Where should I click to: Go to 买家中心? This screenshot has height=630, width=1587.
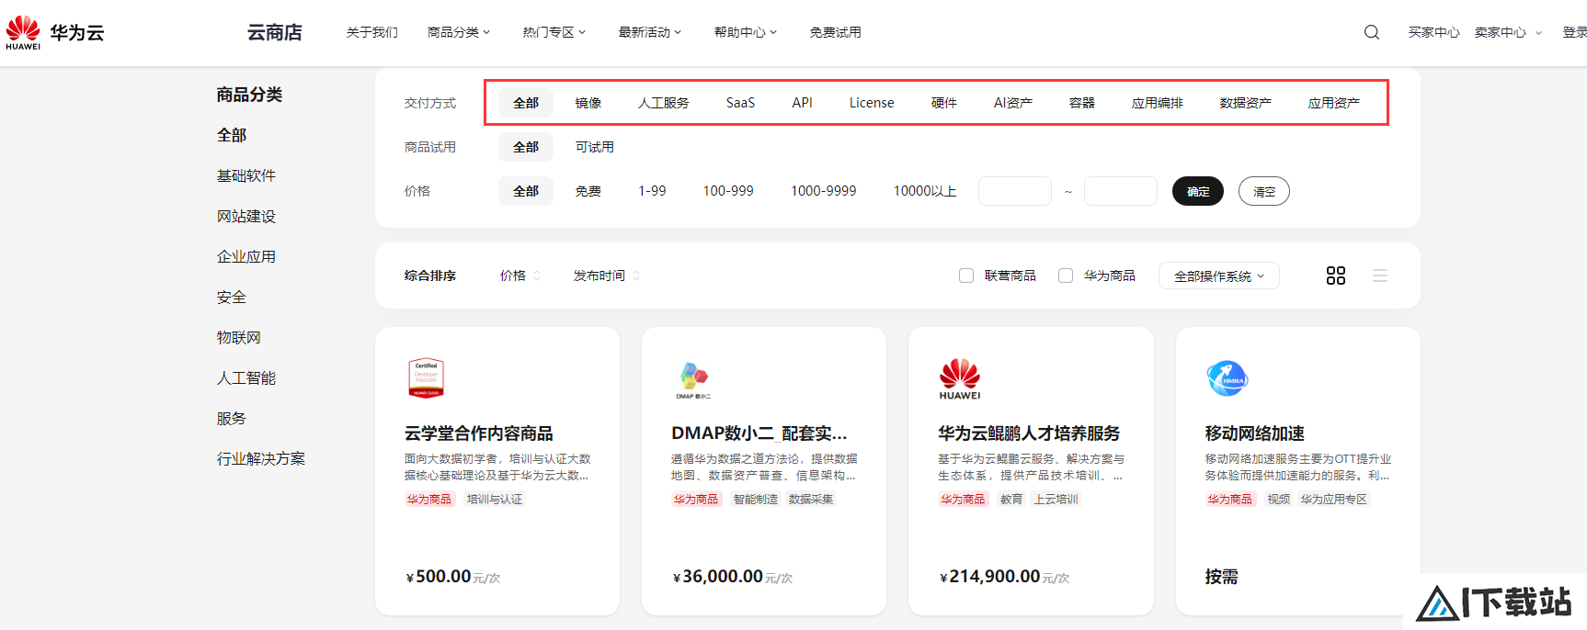(1434, 32)
